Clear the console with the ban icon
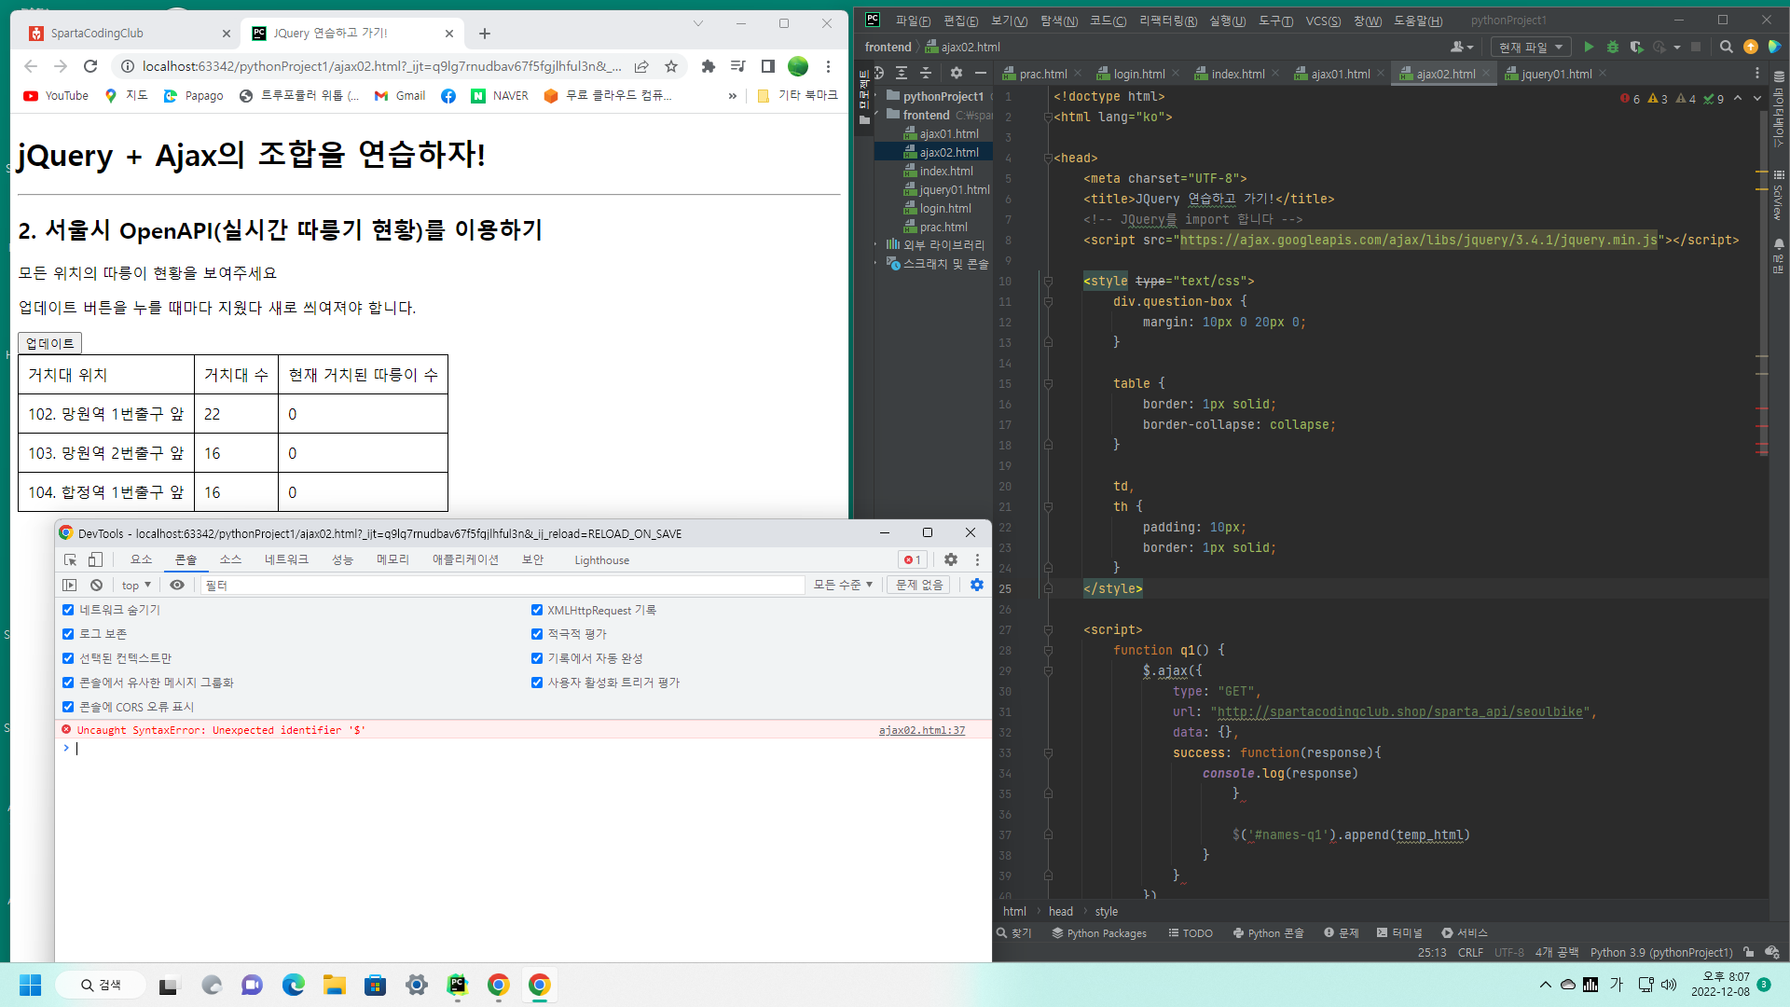Screen dimensions: 1790x1007 coord(96,585)
